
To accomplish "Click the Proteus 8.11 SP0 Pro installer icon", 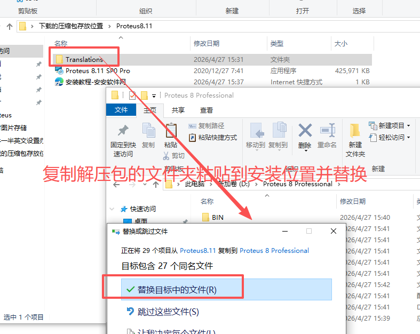I will (59, 70).
